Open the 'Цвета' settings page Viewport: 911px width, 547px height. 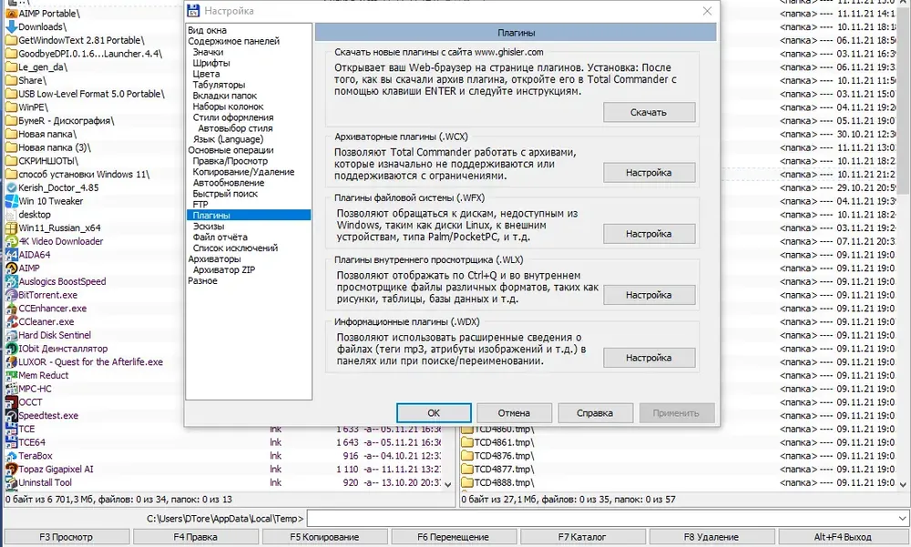tap(206, 74)
